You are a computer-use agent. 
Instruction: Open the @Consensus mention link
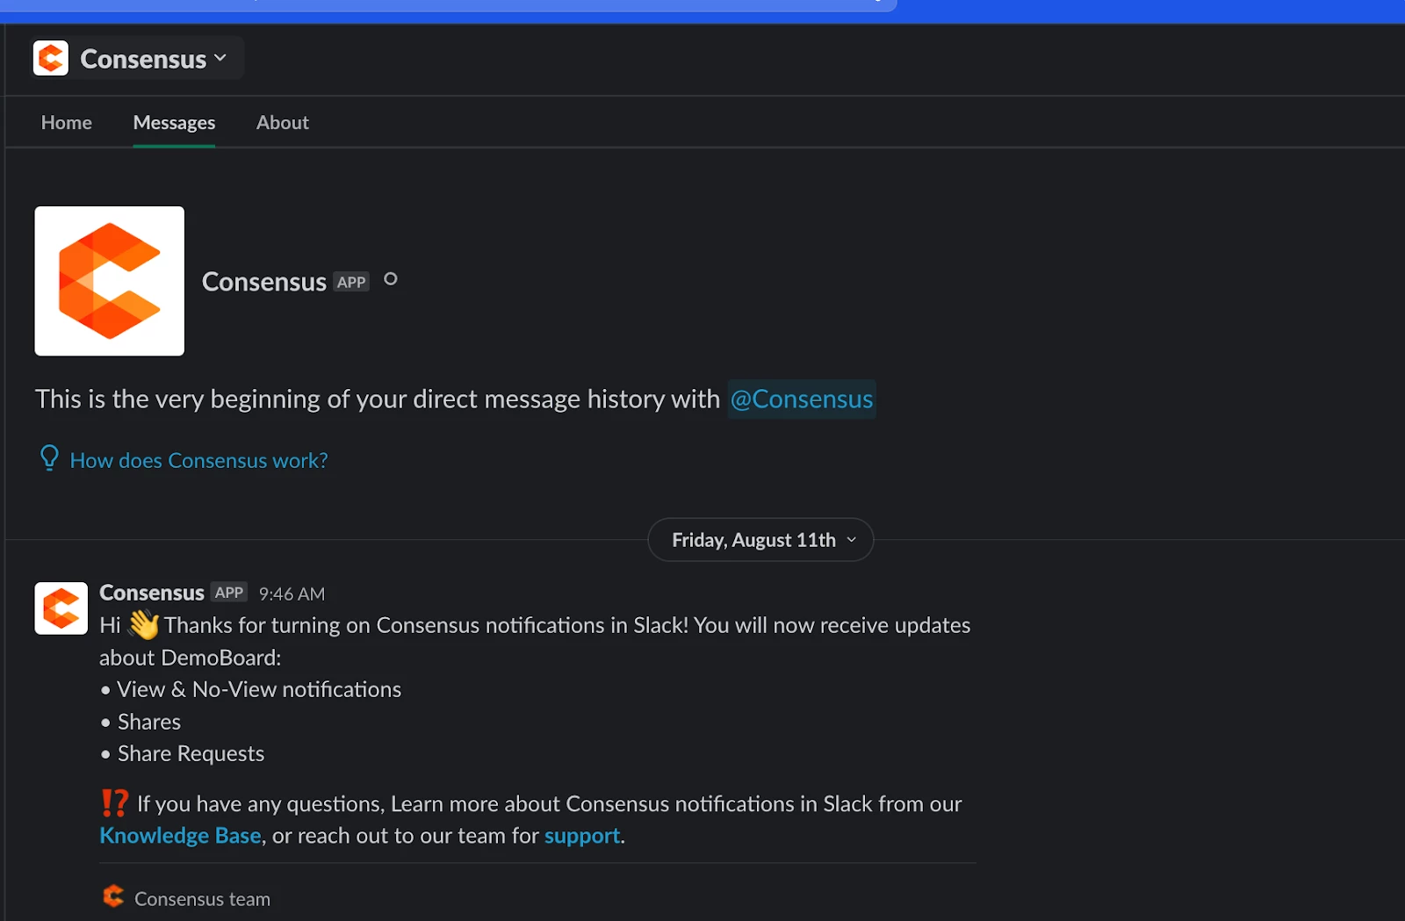pyautogui.click(x=802, y=399)
